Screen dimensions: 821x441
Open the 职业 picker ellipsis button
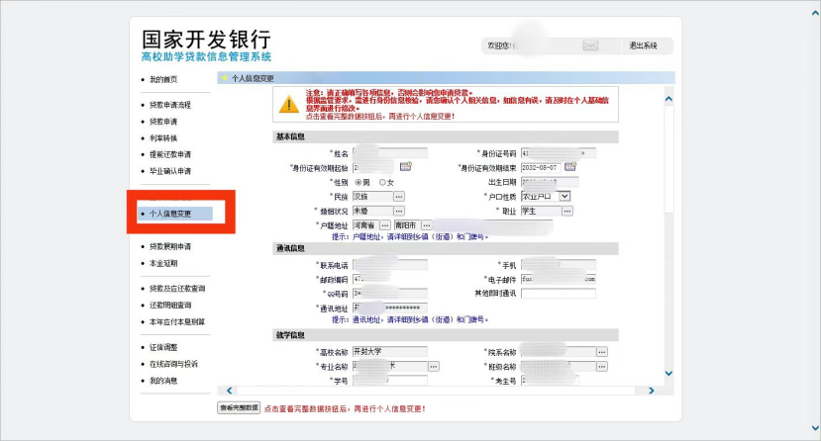point(567,211)
